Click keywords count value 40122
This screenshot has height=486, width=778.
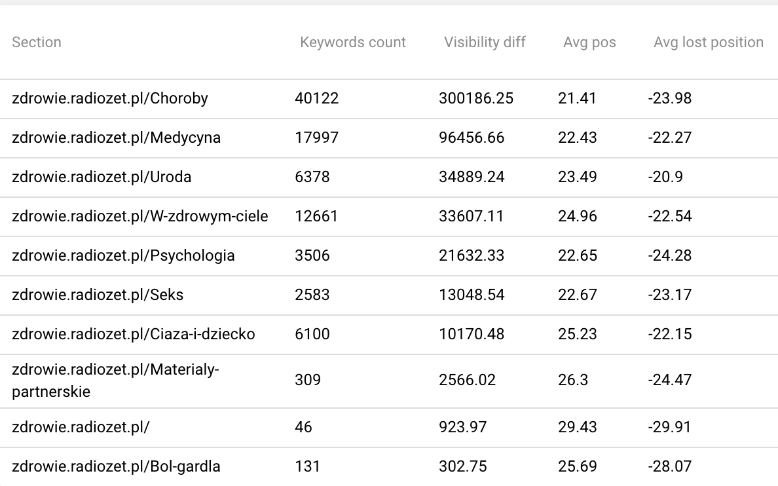coord(316,98)
